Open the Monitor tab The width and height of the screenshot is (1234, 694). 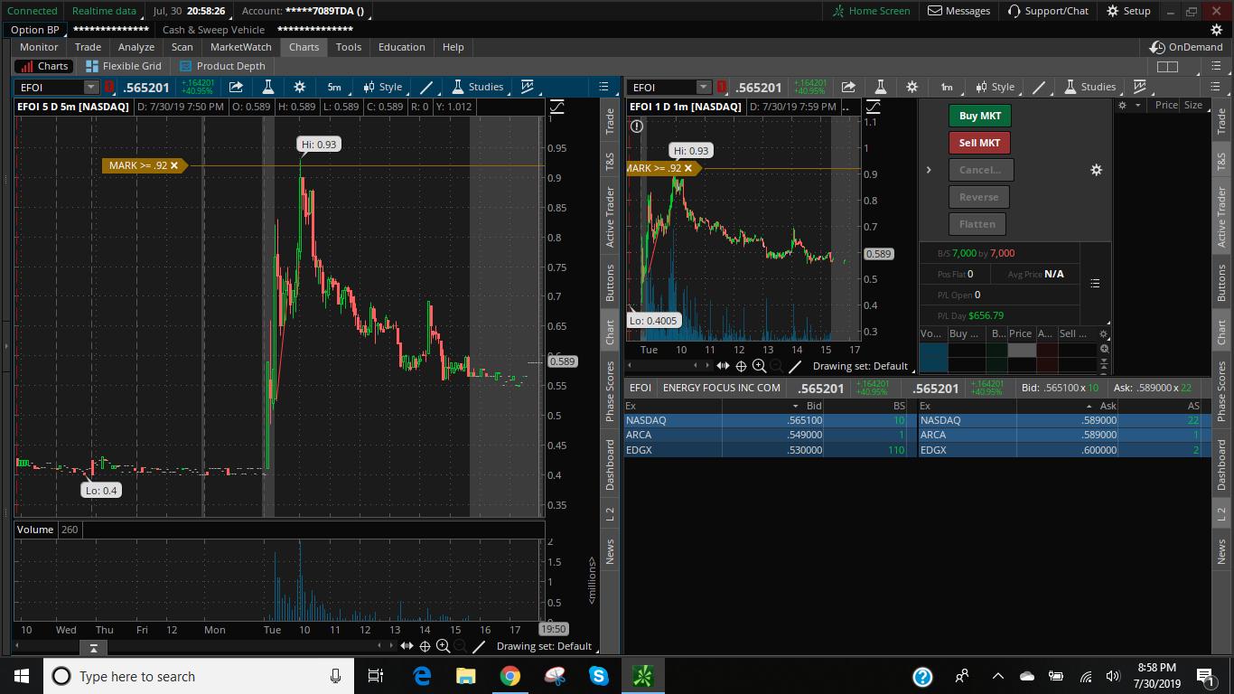39,47
